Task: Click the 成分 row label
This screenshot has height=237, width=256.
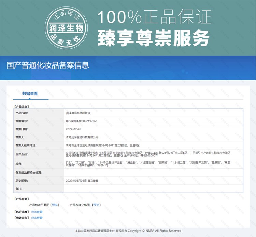Action: coord(19,164)
